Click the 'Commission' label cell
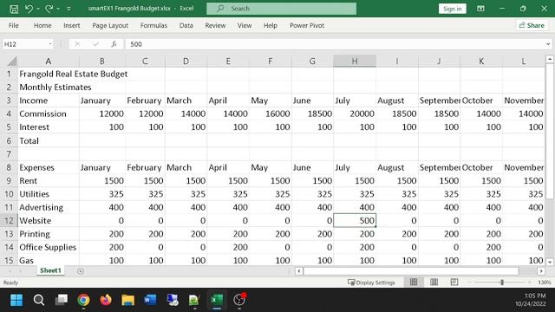Viewport: 555px width, 312px height. (49, 114)
